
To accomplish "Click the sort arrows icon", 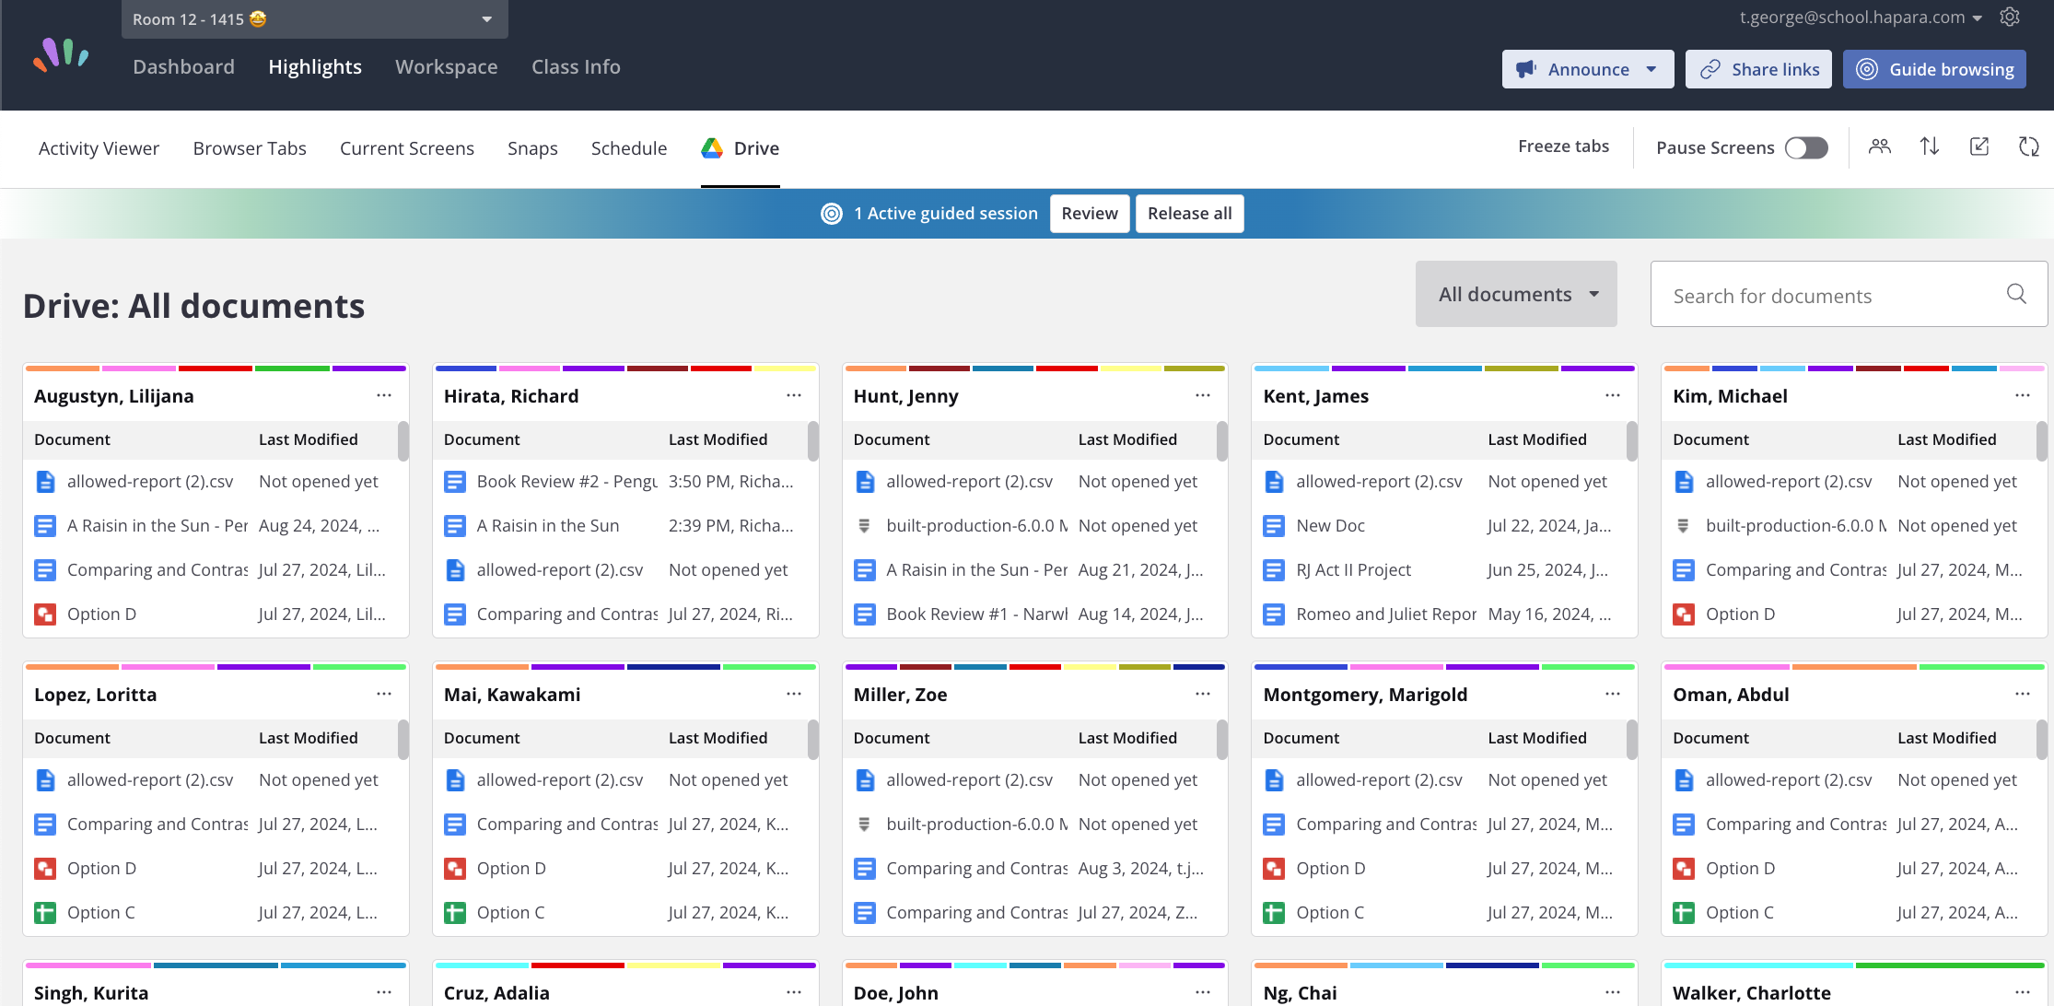I will click(1930, 146).
